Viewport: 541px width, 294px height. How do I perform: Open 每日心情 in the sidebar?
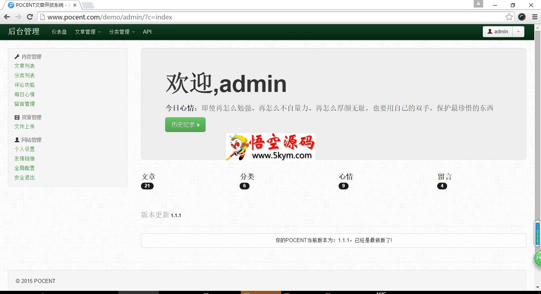pos(25,94)
